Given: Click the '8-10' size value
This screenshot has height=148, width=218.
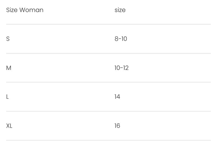Looking at the screenshot, I should (121, 39).
